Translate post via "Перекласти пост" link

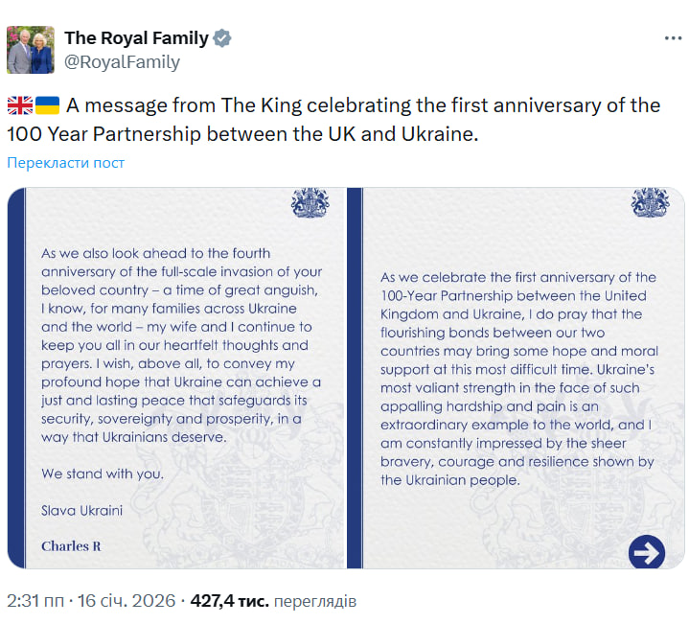pos(65,162)
